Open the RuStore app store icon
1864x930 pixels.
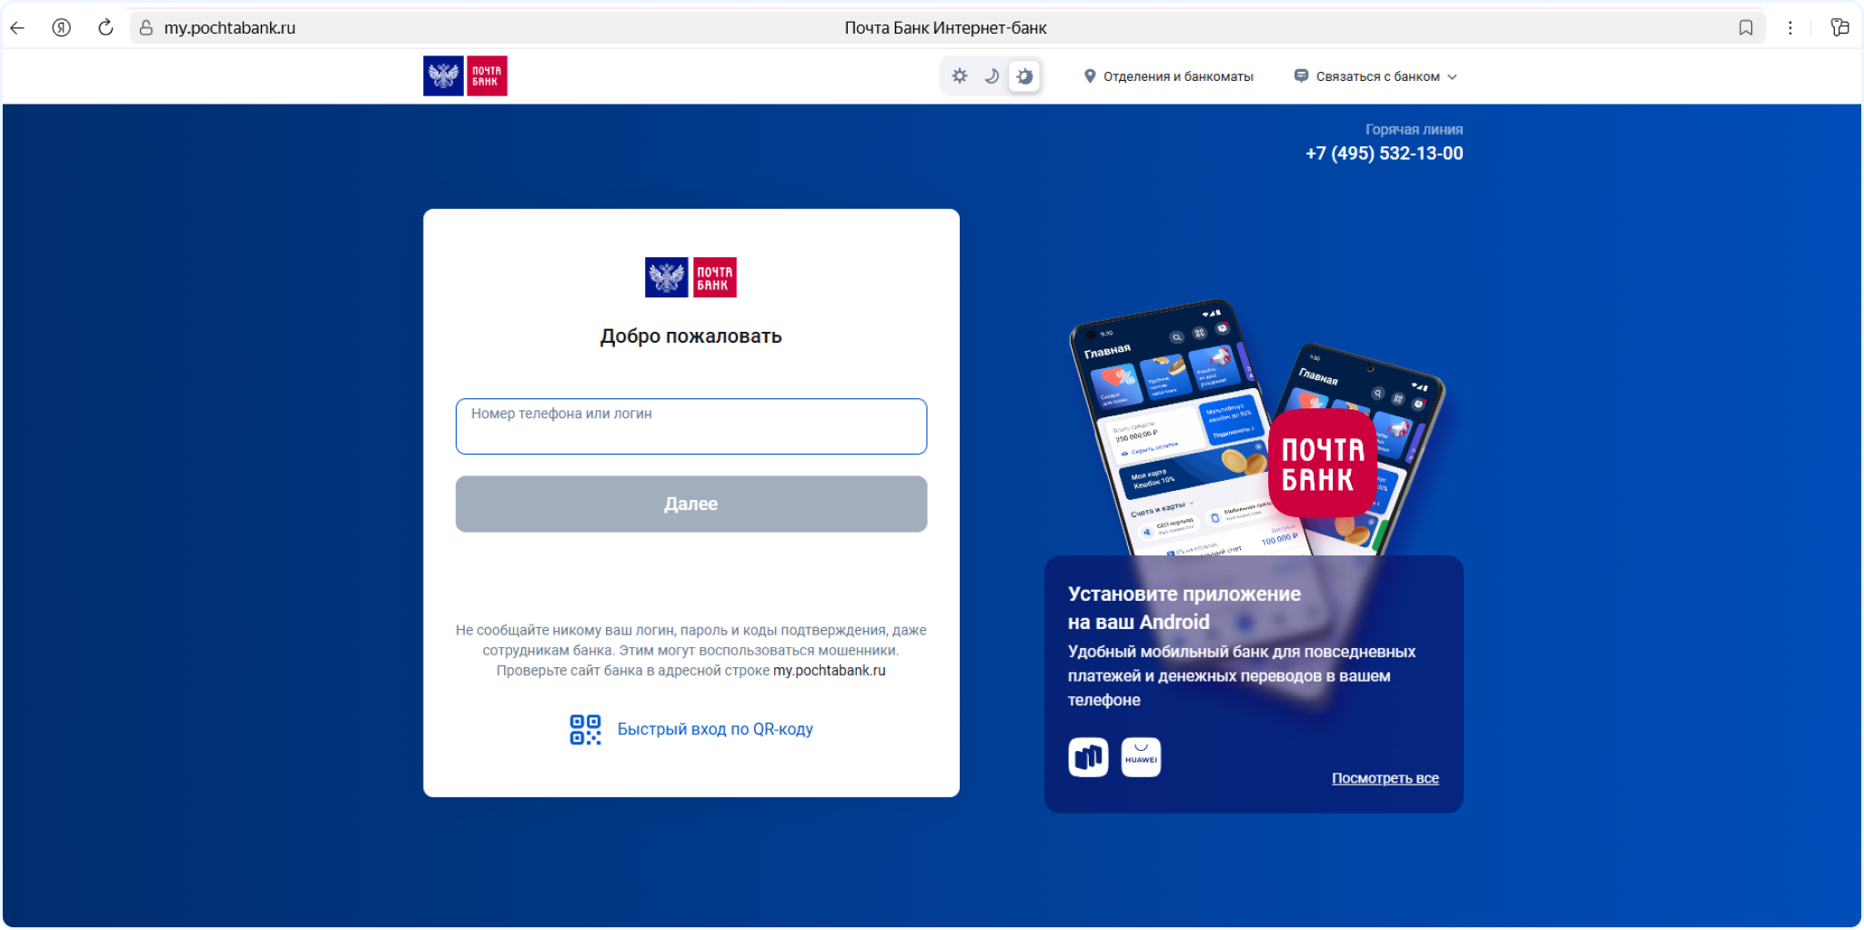pyautogui.click(x=1088, y=757)
